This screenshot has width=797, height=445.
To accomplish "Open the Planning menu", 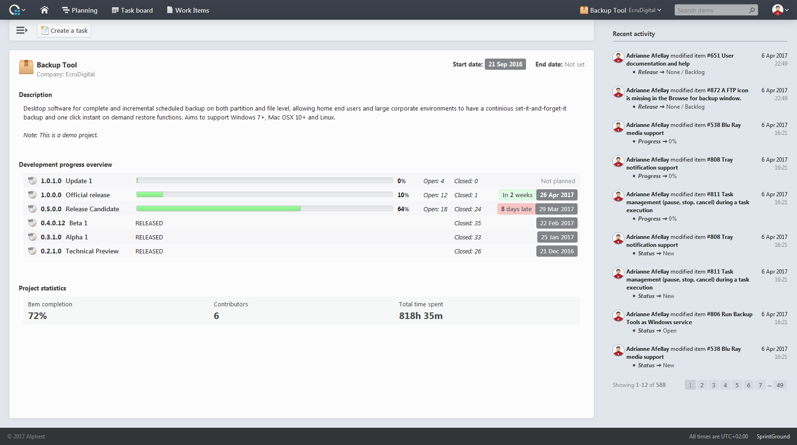I will click(80, 10).
